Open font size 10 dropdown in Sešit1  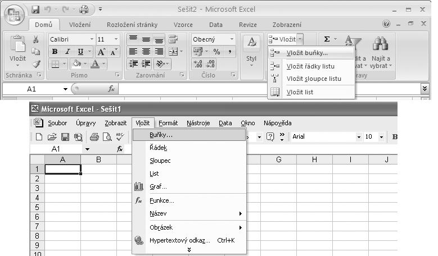pos(381,136)
